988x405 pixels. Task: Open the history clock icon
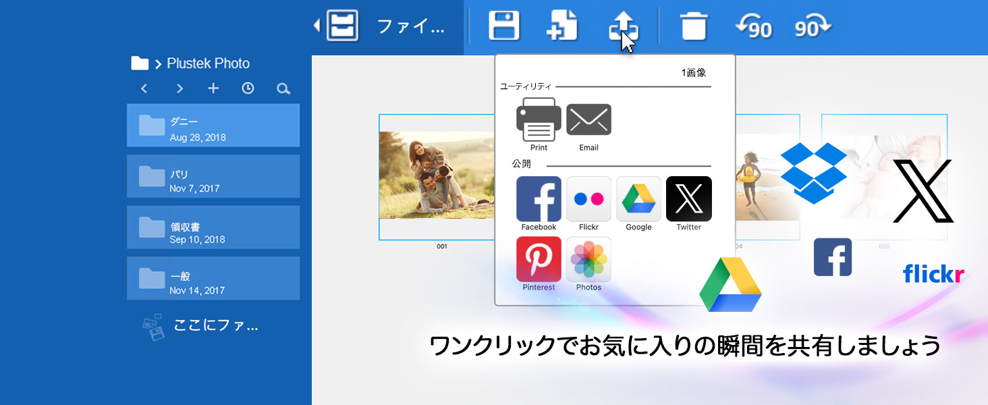248,88
